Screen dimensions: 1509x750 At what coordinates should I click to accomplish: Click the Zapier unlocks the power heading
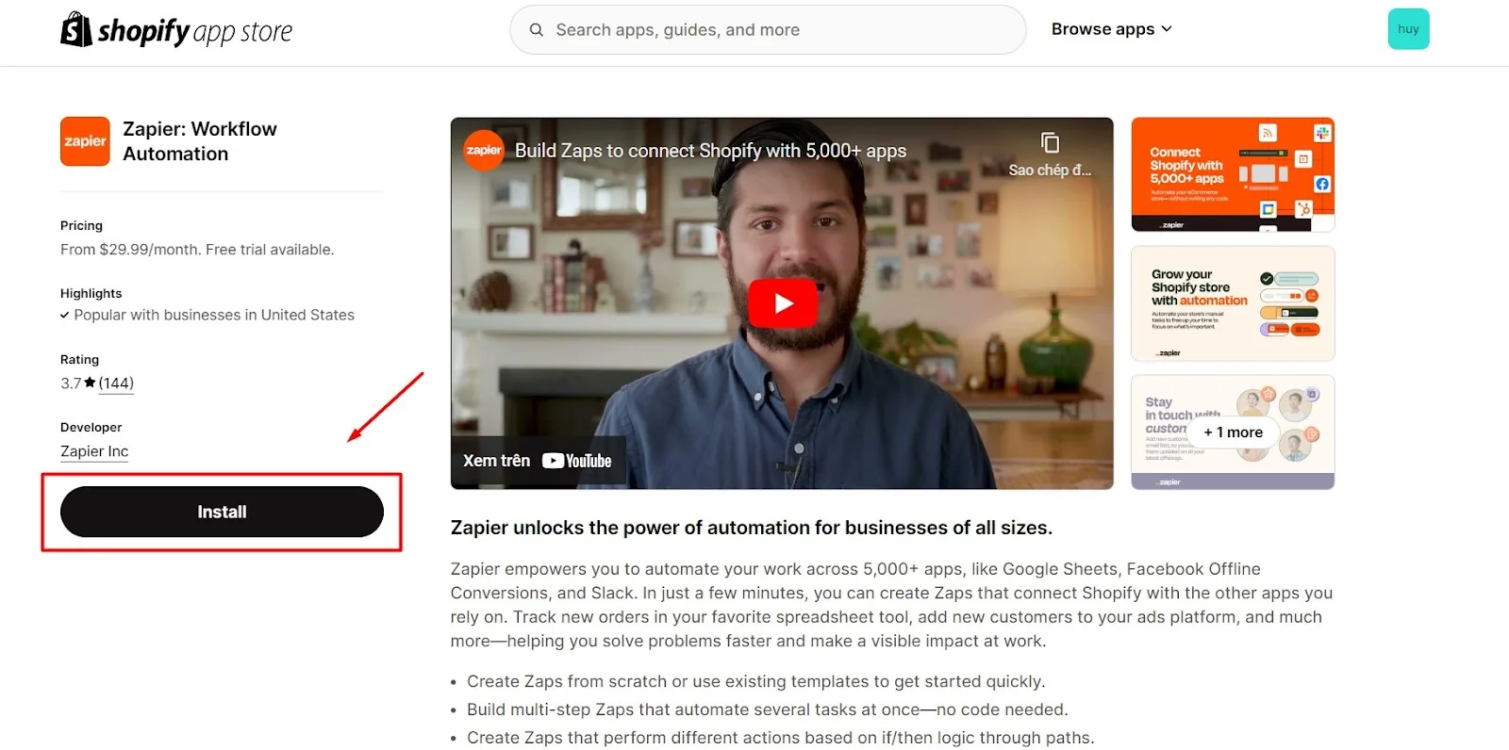752,528
